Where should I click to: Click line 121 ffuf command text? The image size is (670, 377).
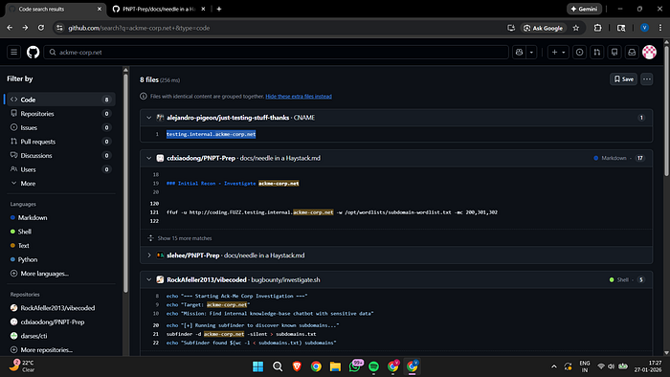332,212
